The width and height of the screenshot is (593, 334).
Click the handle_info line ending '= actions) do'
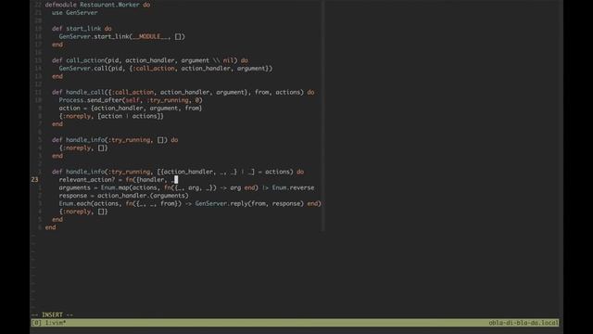[x=178, y=172]
